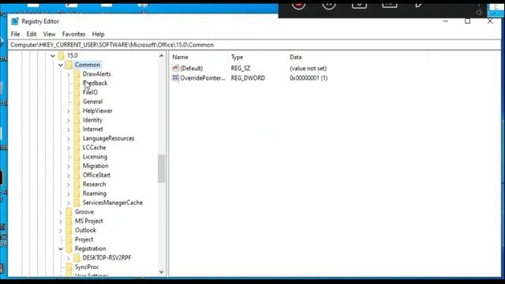Click the DrawAlerts folder icon
The image size is (505, 284).
77,73
